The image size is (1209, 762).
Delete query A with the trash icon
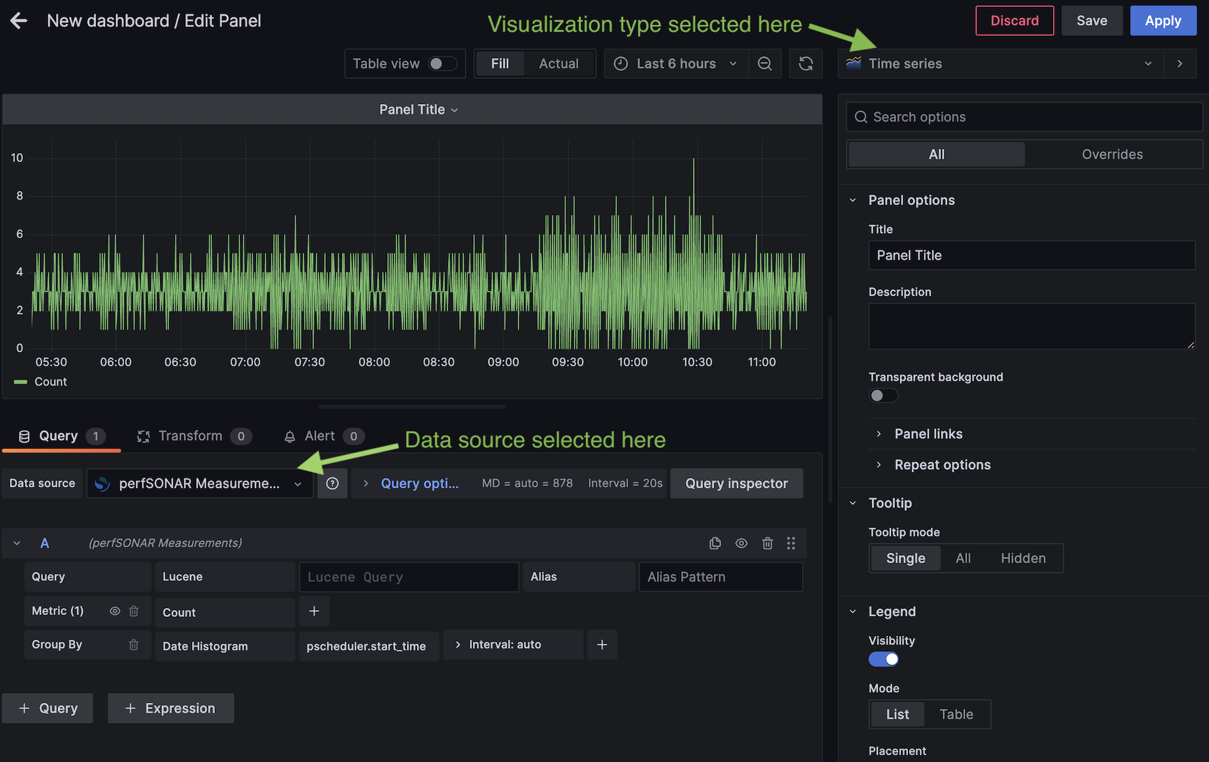[x=767, y=543]
